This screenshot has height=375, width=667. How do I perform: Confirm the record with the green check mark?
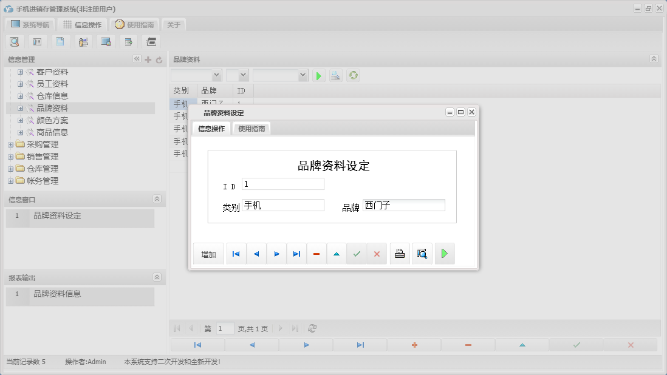pyautogui.click(x=357, y=254)
